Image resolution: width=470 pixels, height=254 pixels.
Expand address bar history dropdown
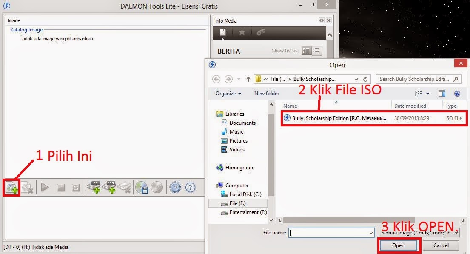click(x=356, y=79)
